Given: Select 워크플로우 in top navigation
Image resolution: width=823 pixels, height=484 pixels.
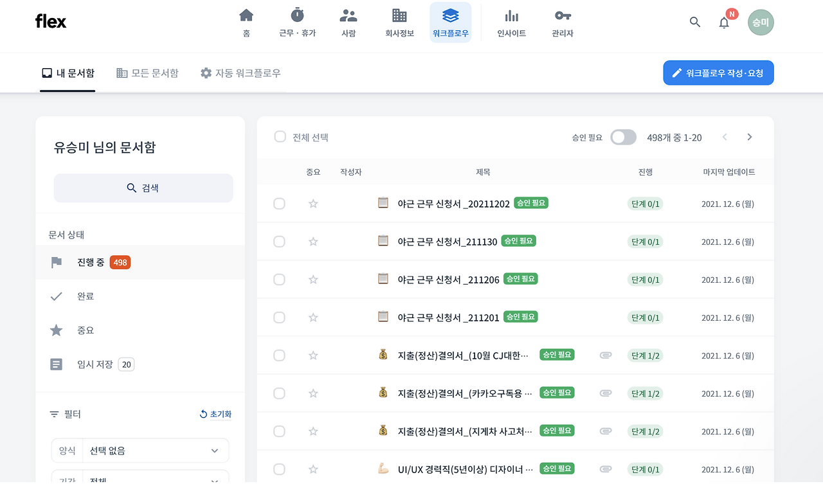Looking at the screenshot, I should [x=451, y=22].
